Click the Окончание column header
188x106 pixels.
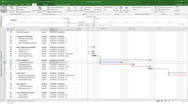tap(61, 29)
